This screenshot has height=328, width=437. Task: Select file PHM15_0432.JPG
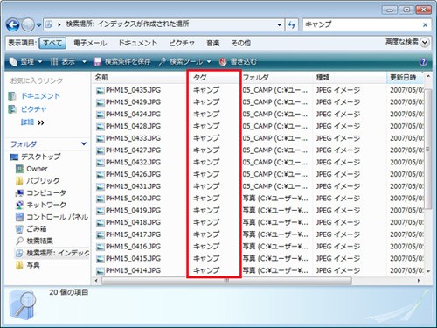(133, 162)
